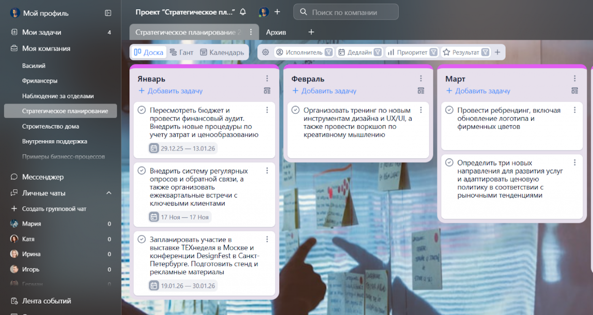Click the search magnifier icon

tap(303, 12)
